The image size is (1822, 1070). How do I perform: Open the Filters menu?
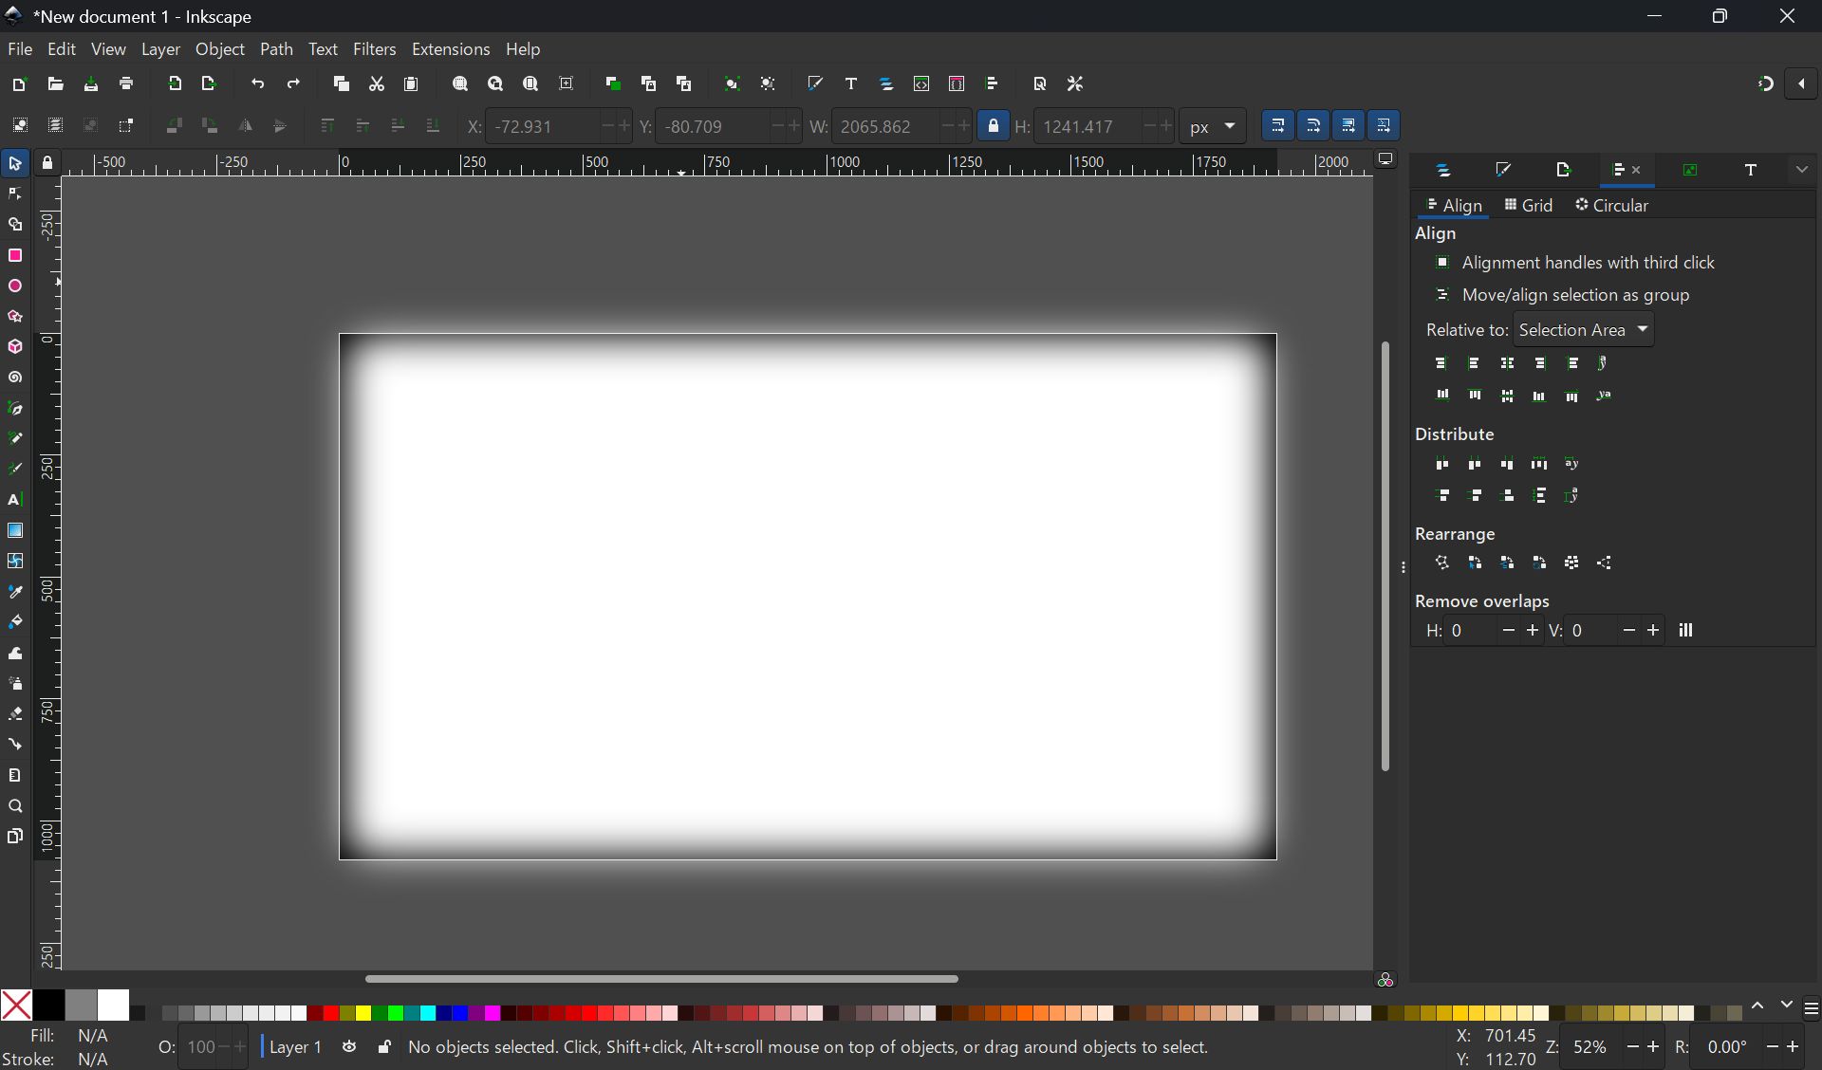point(374,49)
